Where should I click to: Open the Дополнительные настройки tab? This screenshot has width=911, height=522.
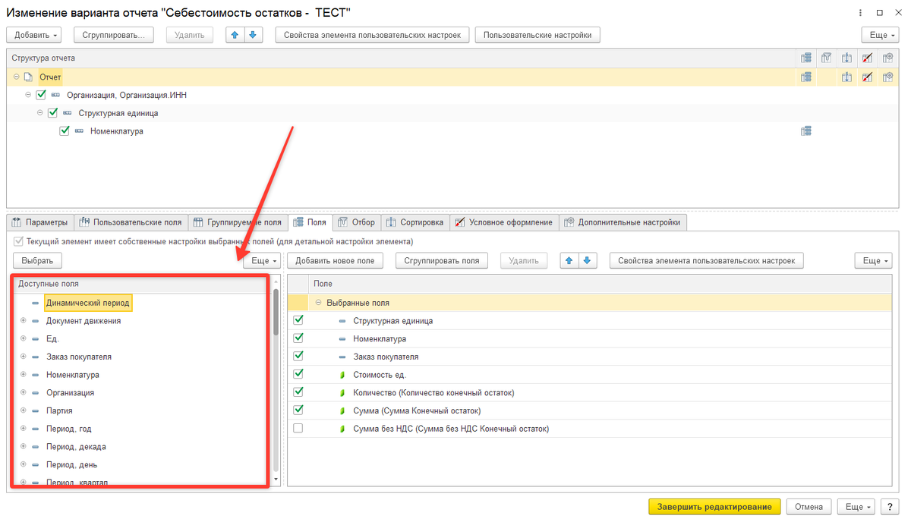click(623, 222)
